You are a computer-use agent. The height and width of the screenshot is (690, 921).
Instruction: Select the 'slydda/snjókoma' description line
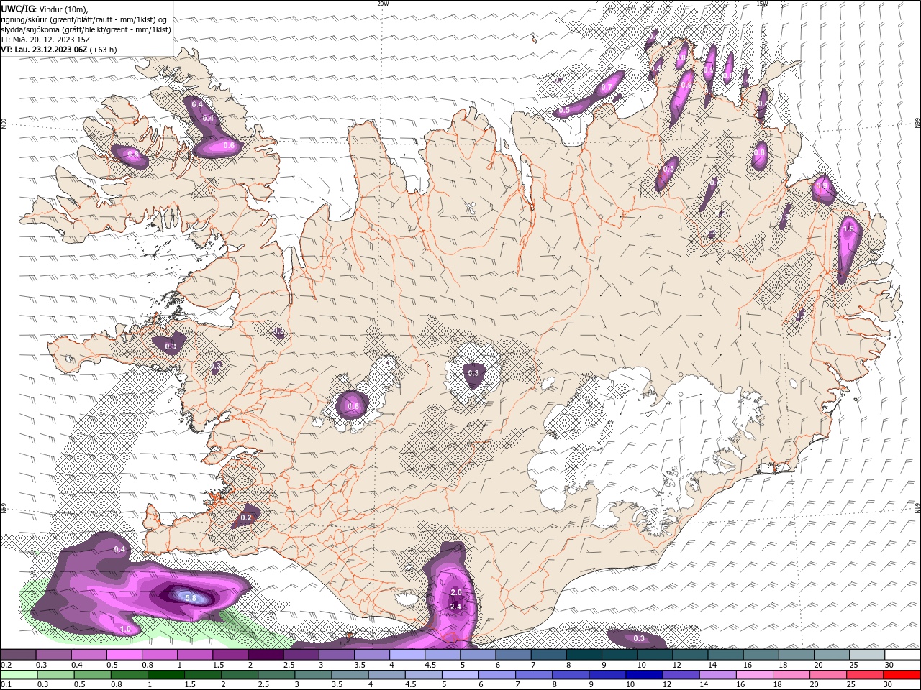coord(86,29)
